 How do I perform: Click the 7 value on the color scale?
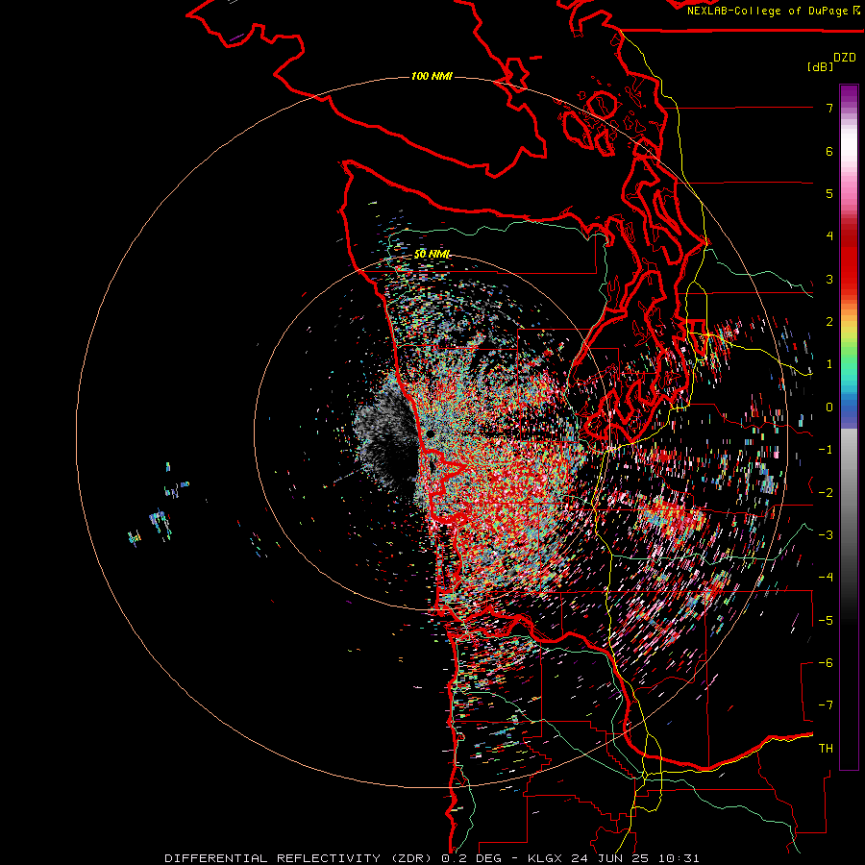click(829, 108)
